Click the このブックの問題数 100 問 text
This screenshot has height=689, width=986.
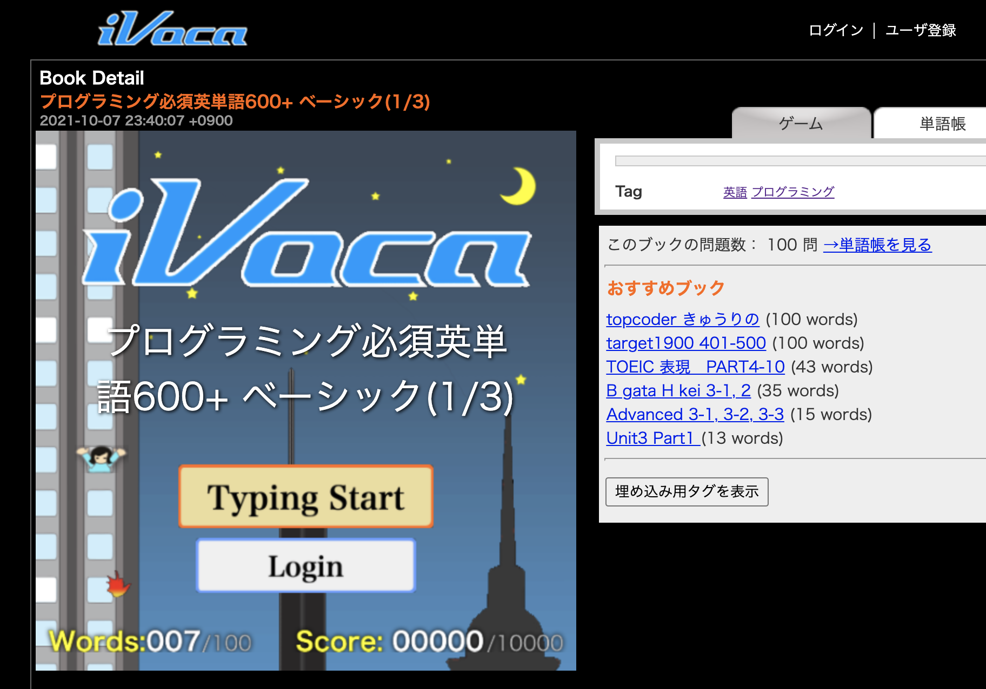click(x=712, y=245)
